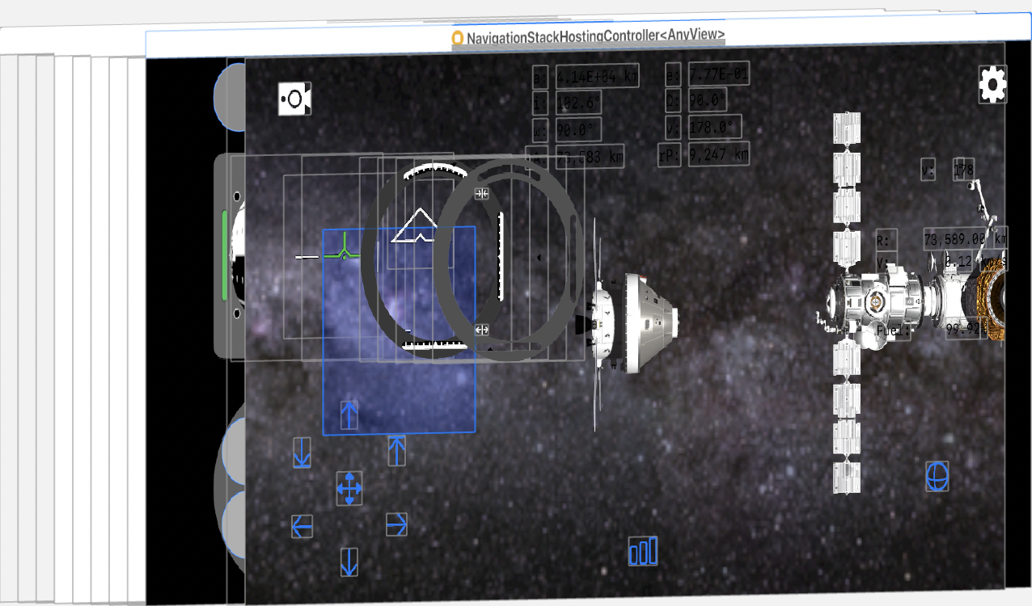Click the green vertical bar indicator
The height and width of the screenshot is (606, 1032).
point(224,255)
